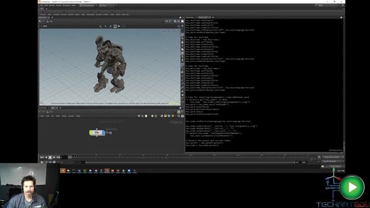Play animation forward
The height and width of the screenshot is (208, 370).
(x=54, y=157)
